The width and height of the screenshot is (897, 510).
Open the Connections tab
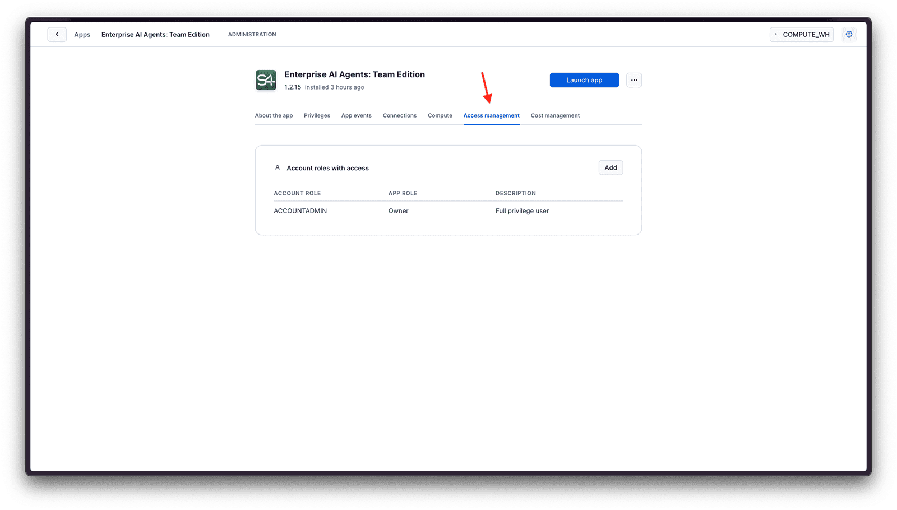click(x=399, y=115)
